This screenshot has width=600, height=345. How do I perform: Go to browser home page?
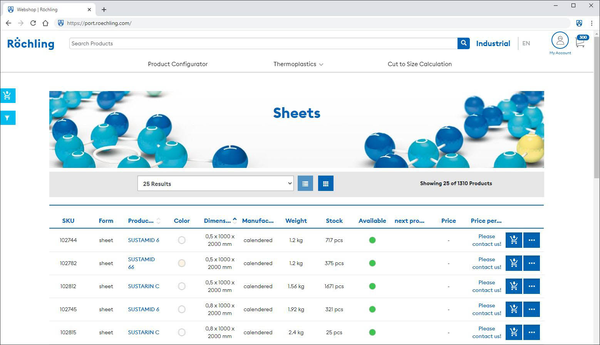pos(45,23)
